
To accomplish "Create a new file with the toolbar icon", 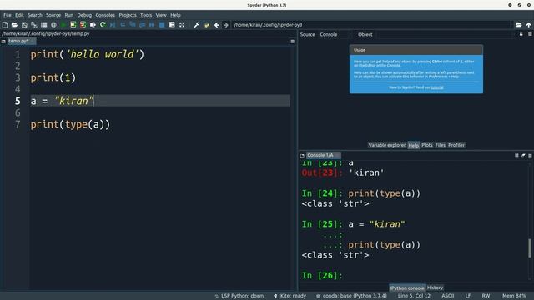I will pos(5,25).
